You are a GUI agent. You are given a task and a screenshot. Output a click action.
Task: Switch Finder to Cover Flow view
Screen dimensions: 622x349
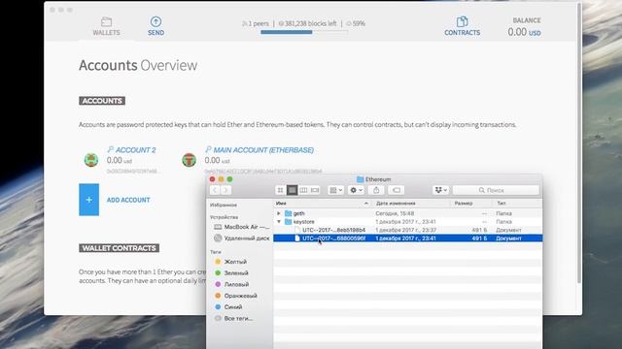point(315,190)
